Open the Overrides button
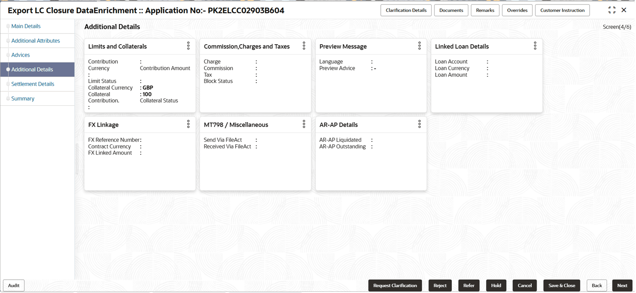Image resolution: width=636 pixels, height=293 pixels. 517,10
